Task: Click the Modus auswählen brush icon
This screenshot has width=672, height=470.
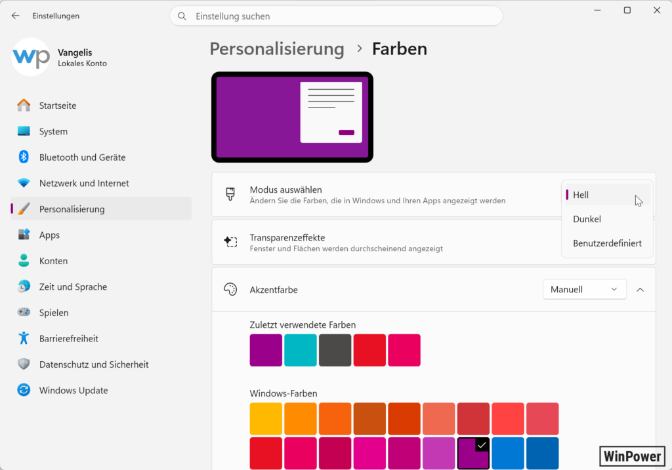Action: [x=230, y=194]
